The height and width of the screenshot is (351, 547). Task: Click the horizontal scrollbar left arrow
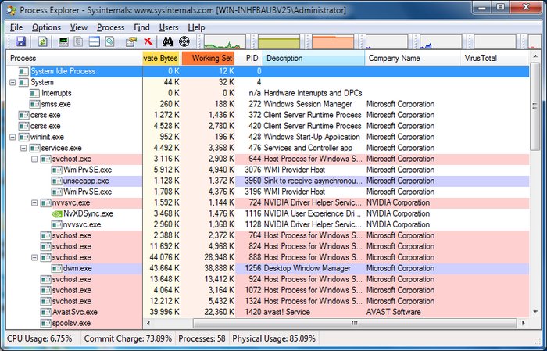(x=148, y=323)
